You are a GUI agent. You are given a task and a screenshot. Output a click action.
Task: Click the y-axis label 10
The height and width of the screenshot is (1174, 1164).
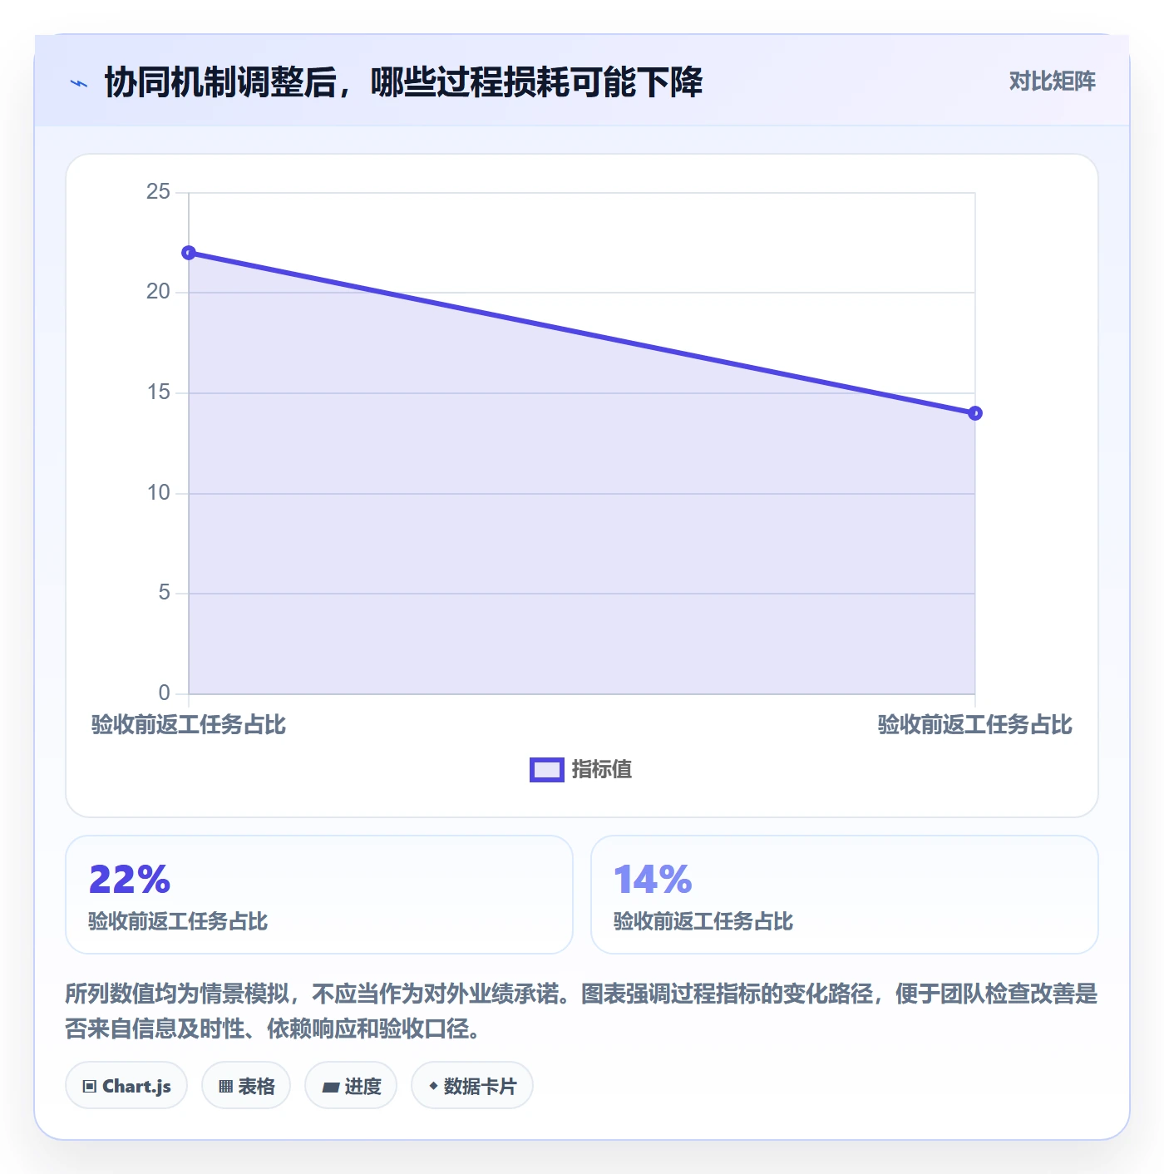point(158,493)
